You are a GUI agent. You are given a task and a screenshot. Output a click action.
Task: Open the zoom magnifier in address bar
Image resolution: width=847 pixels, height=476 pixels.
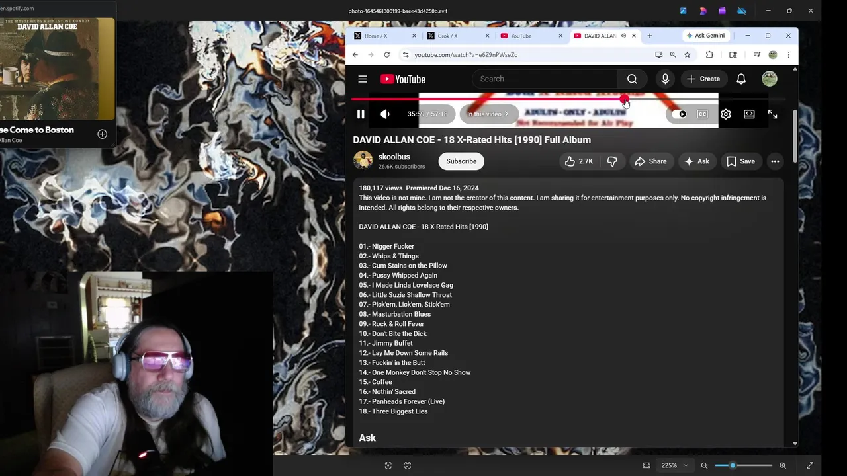673,55
